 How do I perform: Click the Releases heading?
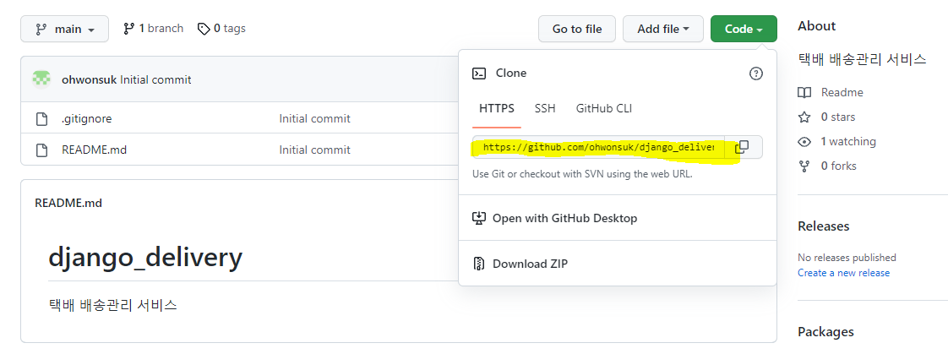click(824, 226)
